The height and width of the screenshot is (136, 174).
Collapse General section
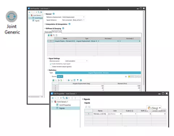(x=45, y=14)
